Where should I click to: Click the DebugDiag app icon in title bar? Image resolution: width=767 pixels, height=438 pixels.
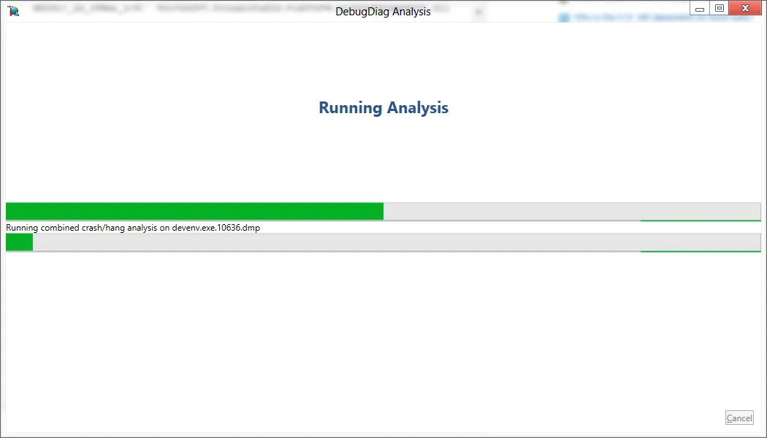coord(13,11)
